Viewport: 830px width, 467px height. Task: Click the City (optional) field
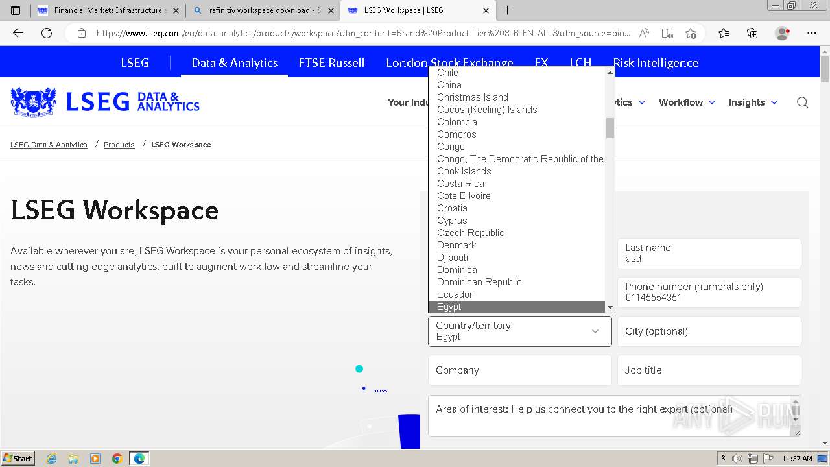tap(709, 331)
